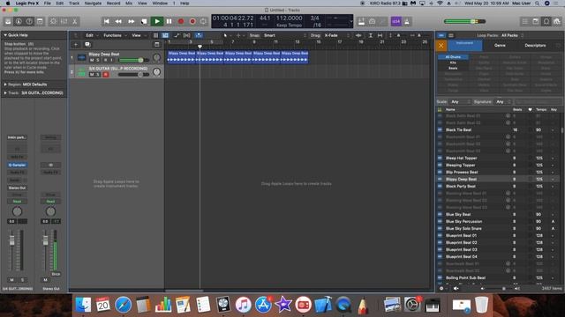Expand the Region MIDI Defaults section
The image size is (565, 317).
[x=5, y=85]
